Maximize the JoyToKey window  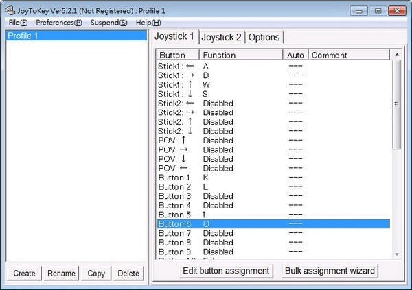378,11
